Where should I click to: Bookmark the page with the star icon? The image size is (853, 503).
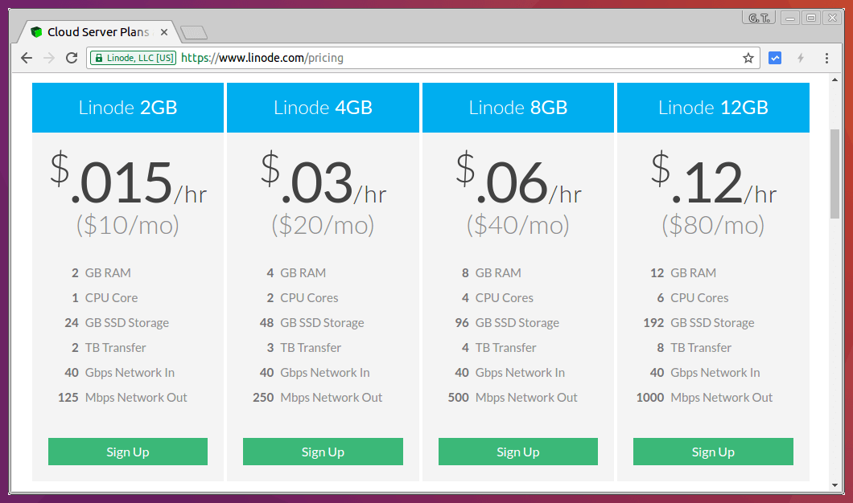click(748, 57)
